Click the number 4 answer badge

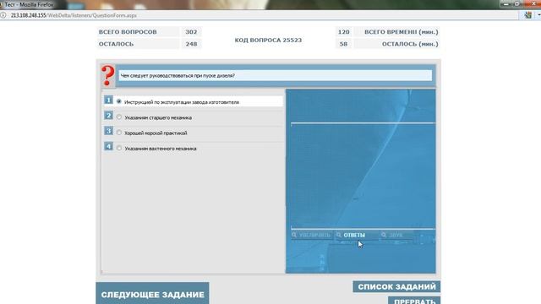click(x=108, y=146)
